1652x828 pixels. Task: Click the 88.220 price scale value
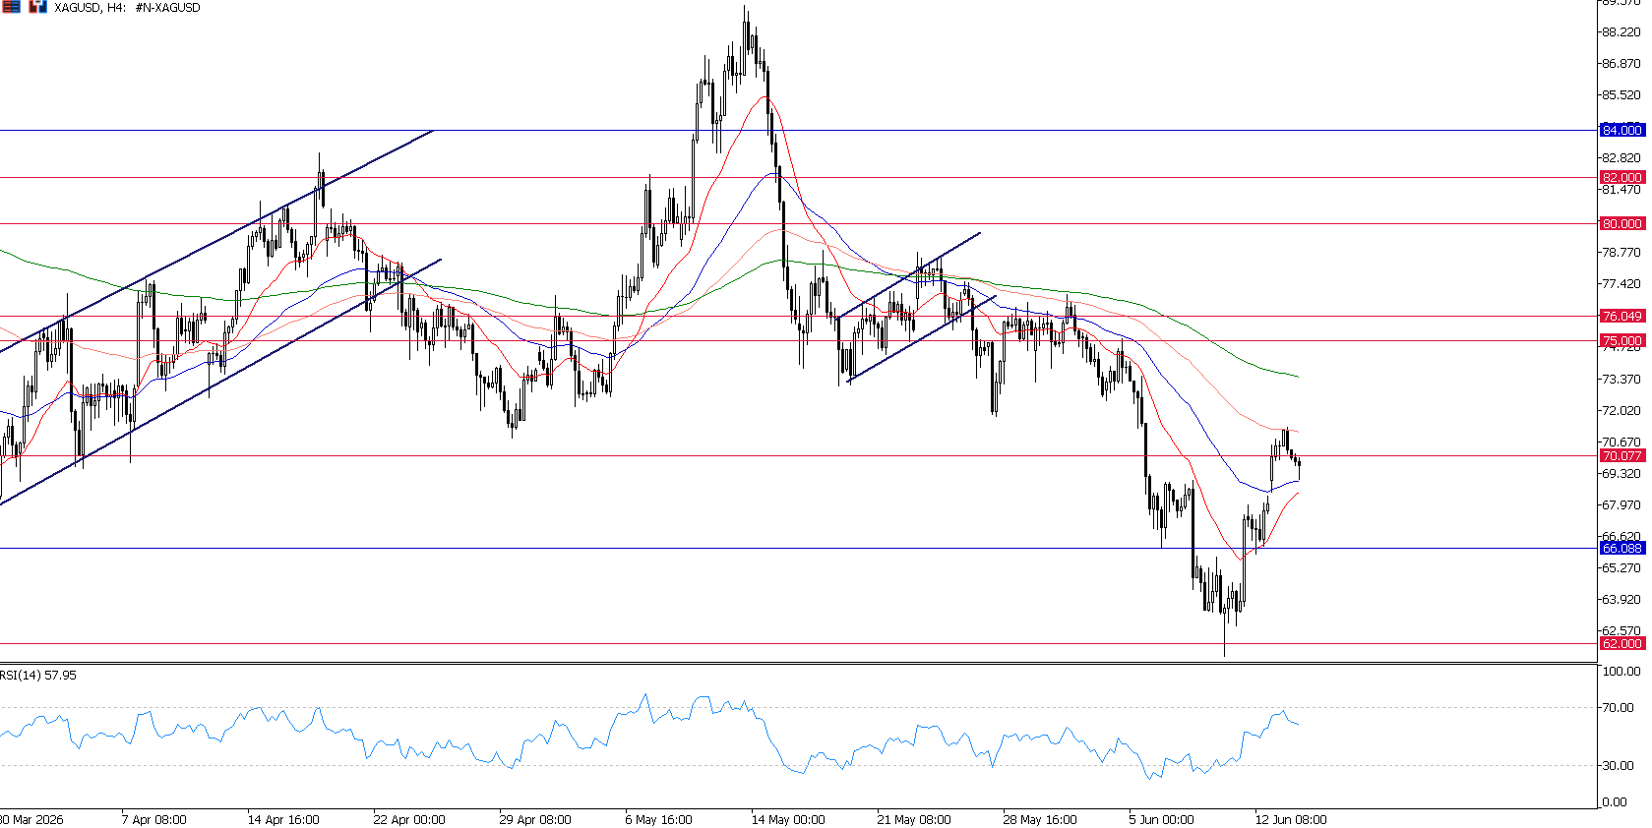(1621, 32)
